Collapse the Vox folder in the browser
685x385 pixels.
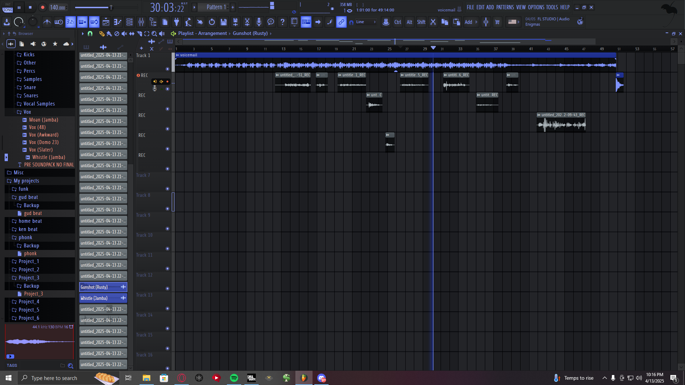(x=27, y=112)
